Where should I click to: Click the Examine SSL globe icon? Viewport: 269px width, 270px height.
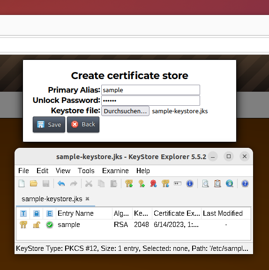230,183
